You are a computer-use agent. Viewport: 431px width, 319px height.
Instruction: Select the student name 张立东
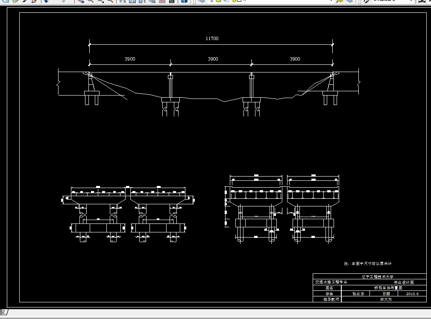358,294
